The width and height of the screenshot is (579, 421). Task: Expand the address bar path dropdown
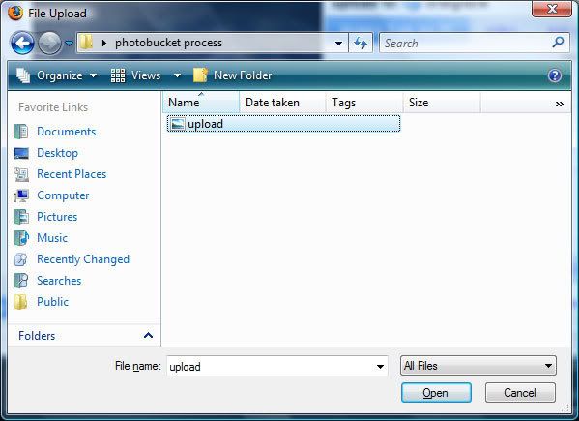click(338, 44)
